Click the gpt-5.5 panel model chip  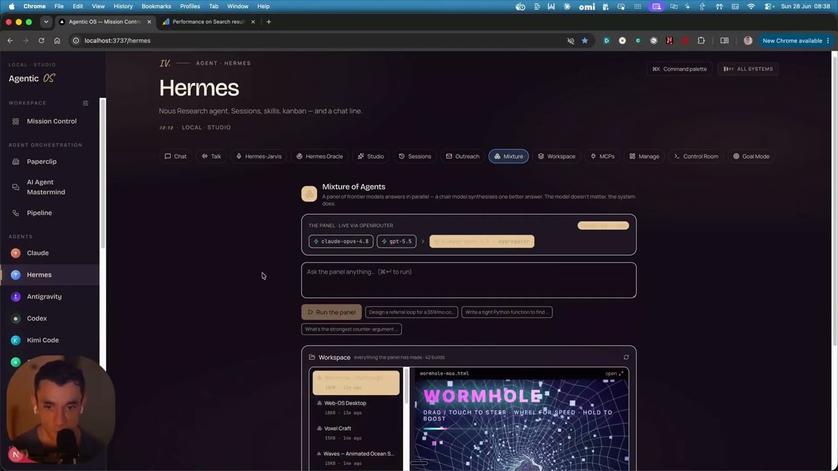coord(396,241)
